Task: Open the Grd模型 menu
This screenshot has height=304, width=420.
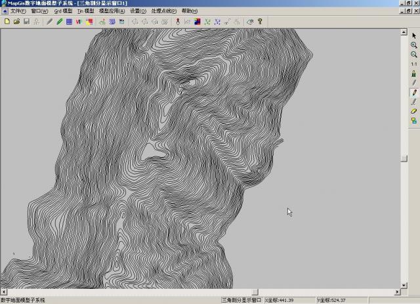Action: tap(63, 11)
